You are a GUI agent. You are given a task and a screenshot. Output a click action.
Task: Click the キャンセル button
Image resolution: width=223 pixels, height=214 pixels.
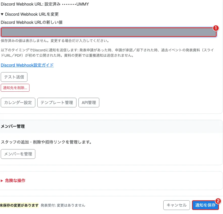click(177, 205)
